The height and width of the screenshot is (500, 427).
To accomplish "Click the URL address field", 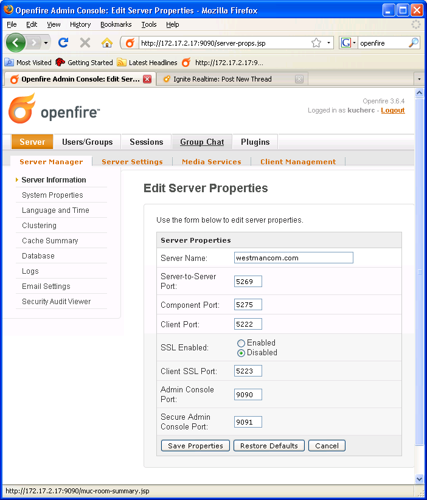I will coord(225,43).
